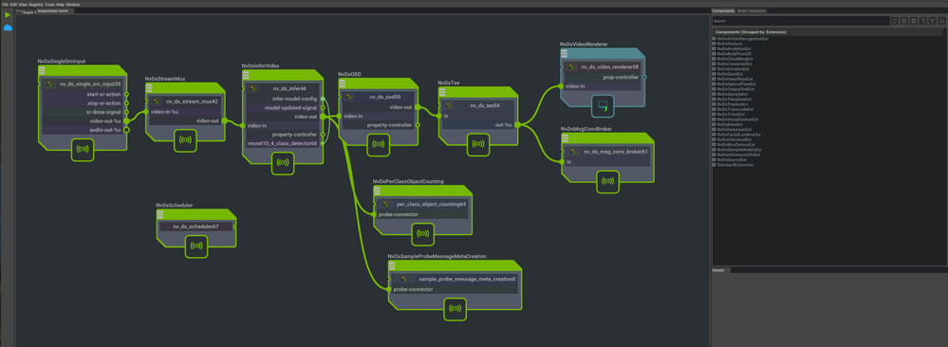Click the plus-box icon beside the refresh icon
948x347 pixels.
(903, 21)
